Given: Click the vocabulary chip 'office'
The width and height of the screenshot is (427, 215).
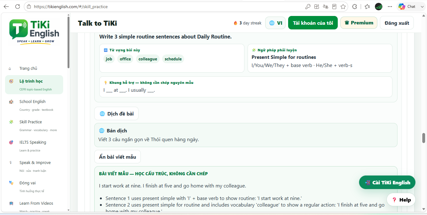Looking at the screenshot, I should tap(125, 59).
